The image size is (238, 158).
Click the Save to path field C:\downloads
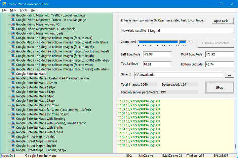(x=179, y=75)
